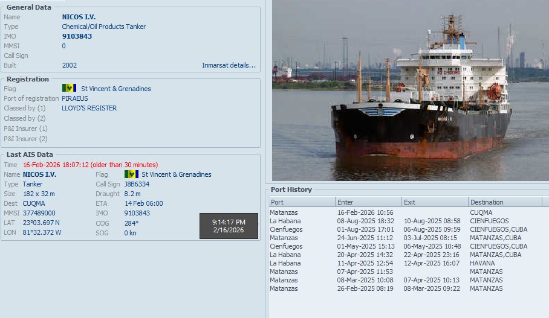Sort port history by Enter column header
The height and width of the screenshot is (318, 549).
pos(368,202)
